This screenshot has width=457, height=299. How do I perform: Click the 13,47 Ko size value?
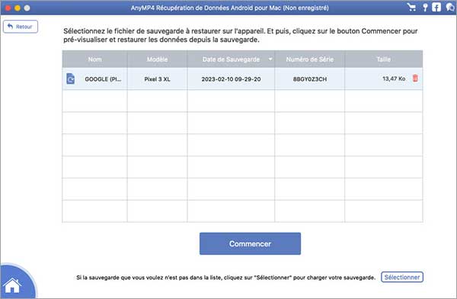[394, 79]
